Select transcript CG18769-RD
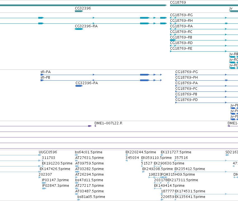238x201 pixels. 182,43
